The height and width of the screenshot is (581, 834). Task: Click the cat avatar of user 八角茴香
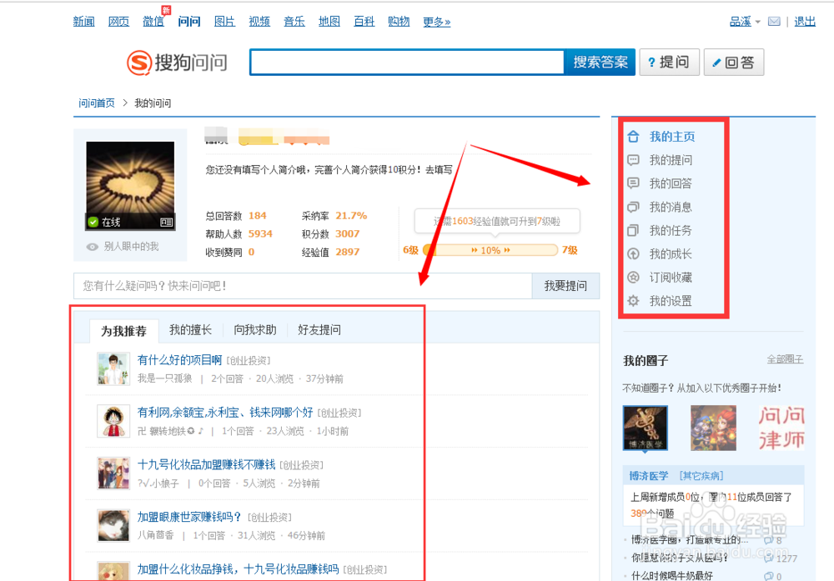tap(113, 525)
